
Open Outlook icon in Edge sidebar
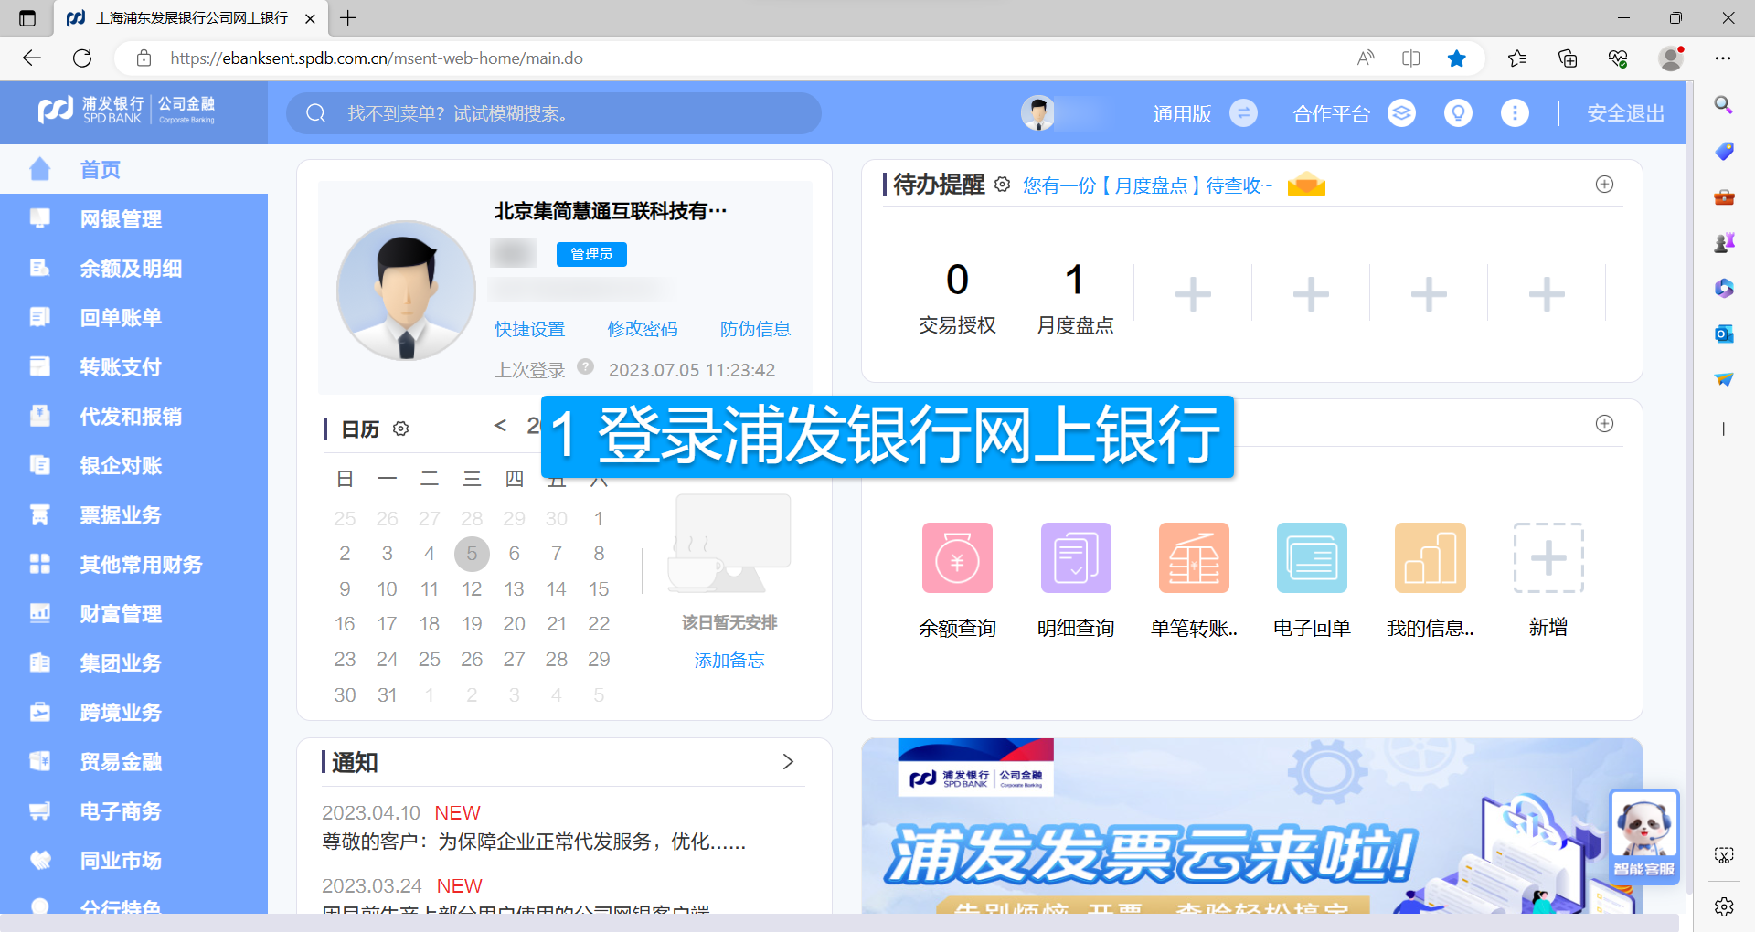coord(1724,334)
